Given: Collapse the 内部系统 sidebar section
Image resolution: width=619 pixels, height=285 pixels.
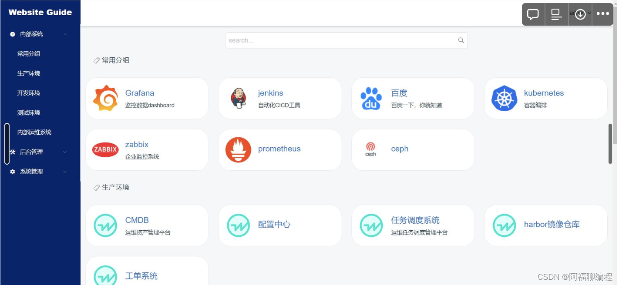Looking at the screenshot, I should tap(65, 34).
